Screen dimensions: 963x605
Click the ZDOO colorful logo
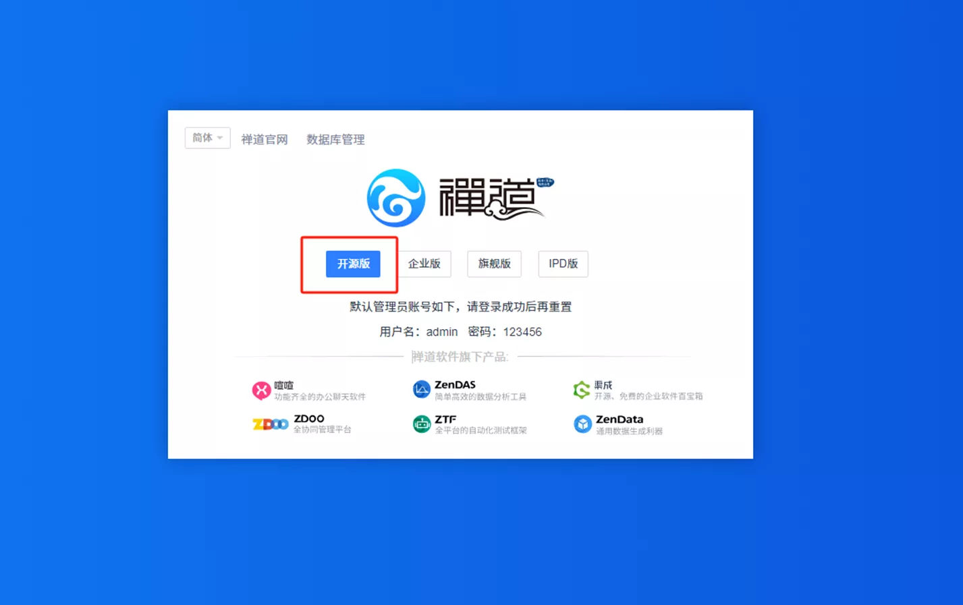pyautogui.click(x=271, y=424)
